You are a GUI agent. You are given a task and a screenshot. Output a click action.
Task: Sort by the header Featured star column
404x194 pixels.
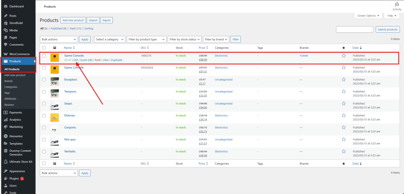click(343, 48)
